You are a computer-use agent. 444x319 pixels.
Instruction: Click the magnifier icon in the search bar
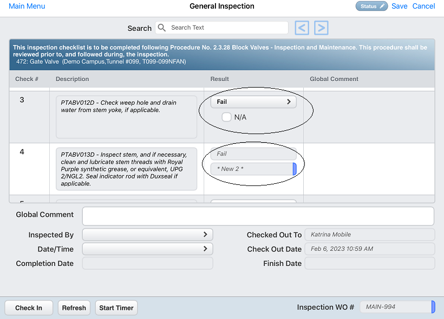161,28
